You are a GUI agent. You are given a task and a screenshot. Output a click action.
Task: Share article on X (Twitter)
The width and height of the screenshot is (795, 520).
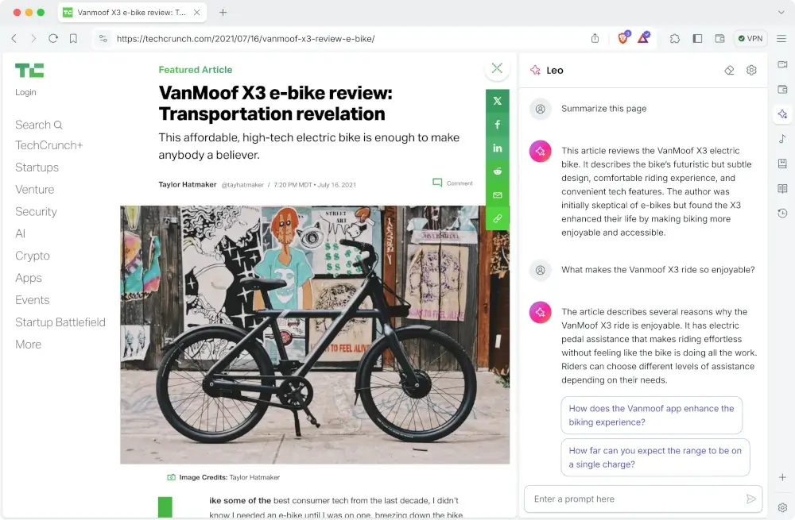click(498, 101)
